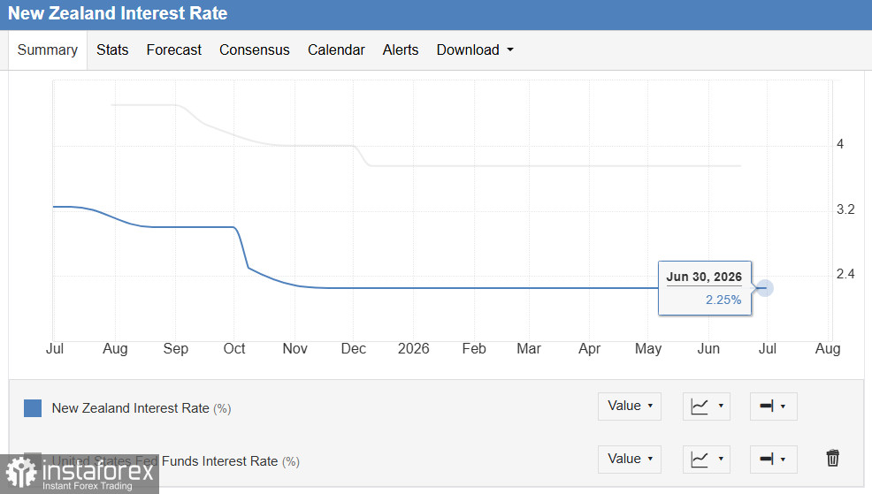Select the Summary tab
The width and height of the screenshot is (872, 494).
click(47, 50)
